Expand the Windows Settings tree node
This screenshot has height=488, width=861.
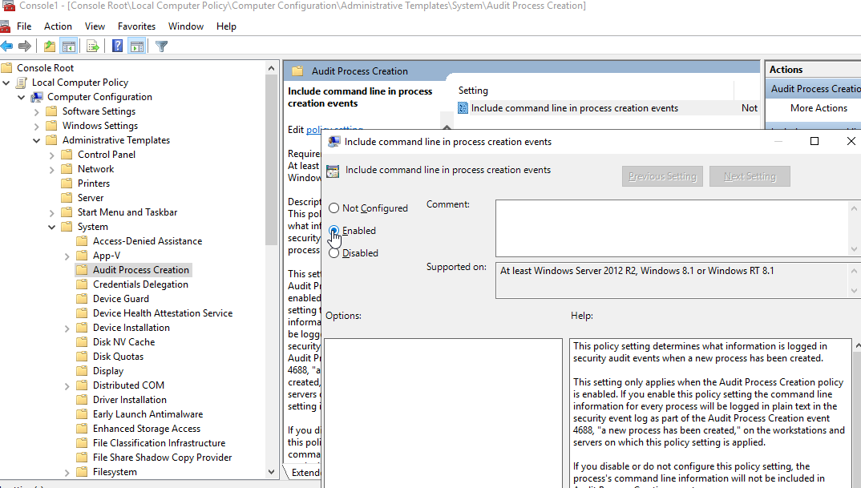[x=37, y=126]
